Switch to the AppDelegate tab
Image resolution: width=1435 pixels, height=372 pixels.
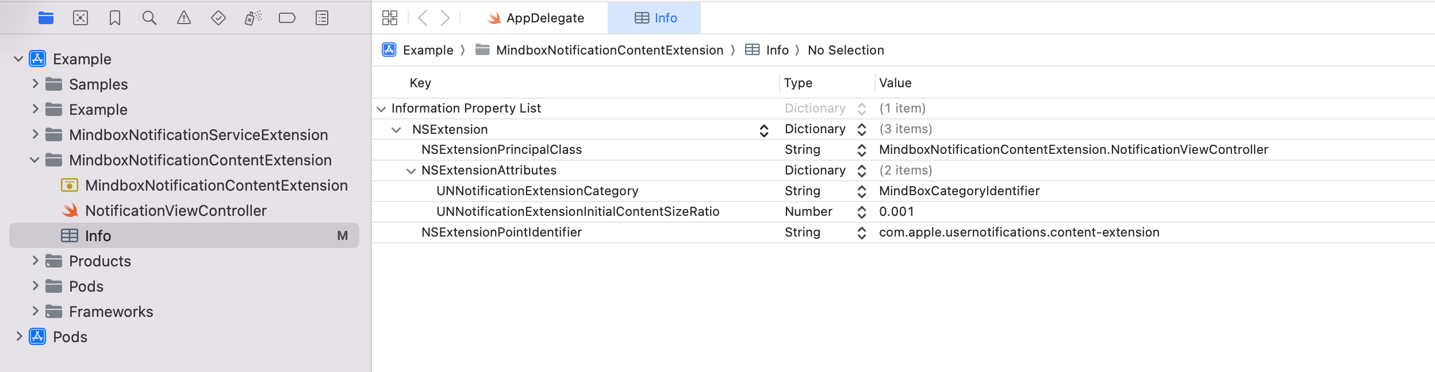[x=535, y=18]
